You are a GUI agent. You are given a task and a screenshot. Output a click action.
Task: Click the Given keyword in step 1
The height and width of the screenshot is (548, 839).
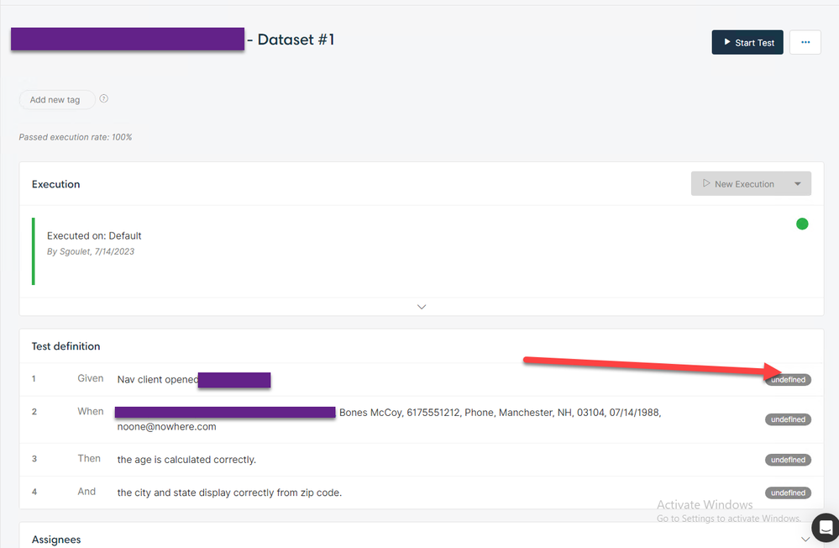click(x=91, y=378)
